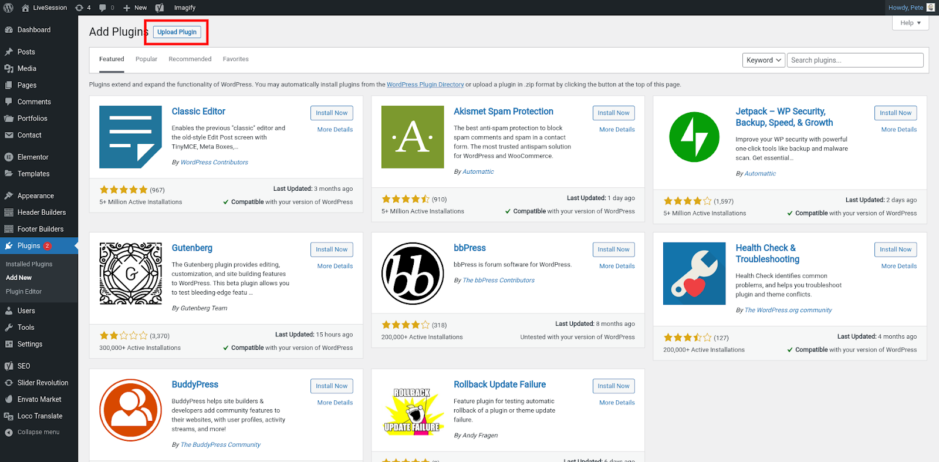
Task: Open Slider Revolution menu
Action: [43, 383]
